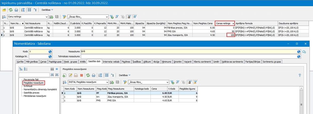Click find next icon by tree search box
Screen dimensions: 313x114
point(57,75)
